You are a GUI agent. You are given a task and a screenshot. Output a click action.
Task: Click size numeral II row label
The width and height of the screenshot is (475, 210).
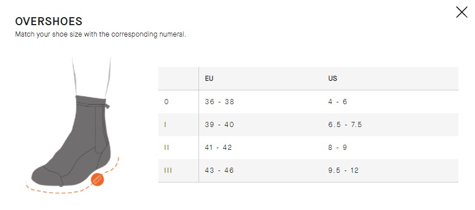pyautogui.click(x=166, y=148)
